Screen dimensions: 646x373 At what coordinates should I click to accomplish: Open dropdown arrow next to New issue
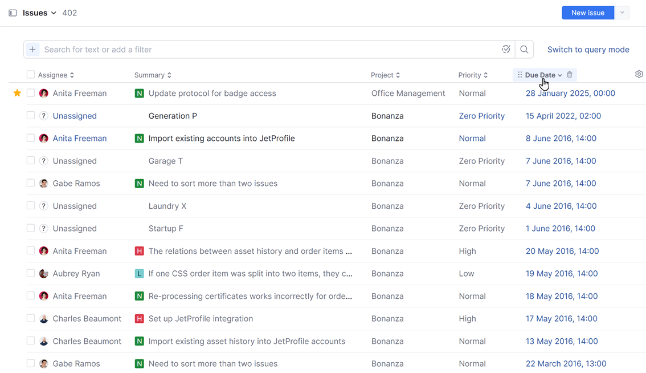coord(622,13)
